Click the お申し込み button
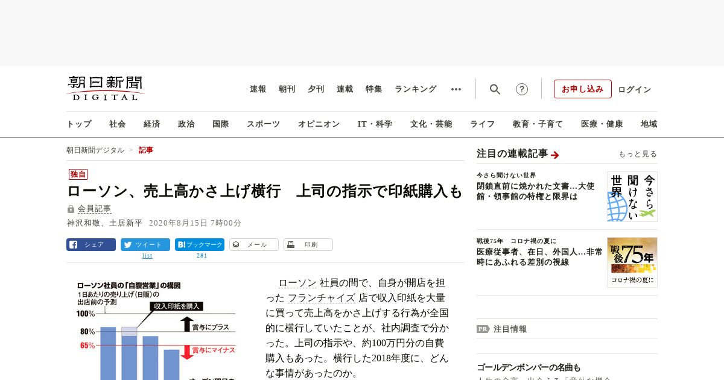 click(583, 89)
